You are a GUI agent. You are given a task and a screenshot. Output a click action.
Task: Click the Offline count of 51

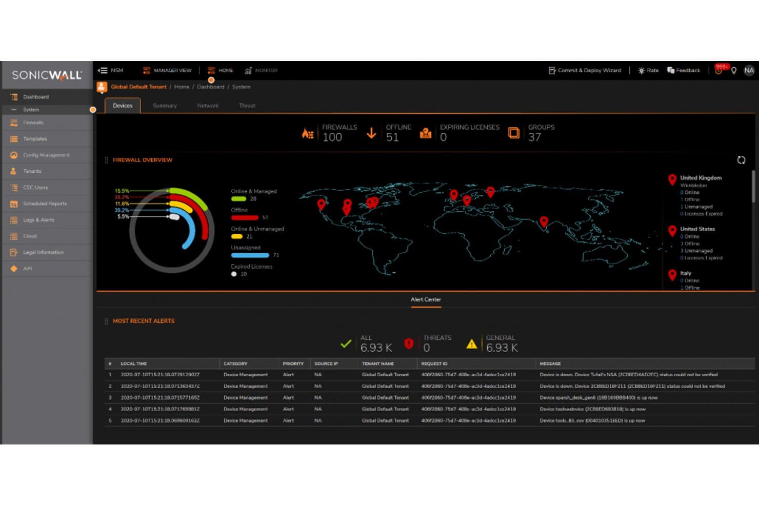tap(392, 137)
